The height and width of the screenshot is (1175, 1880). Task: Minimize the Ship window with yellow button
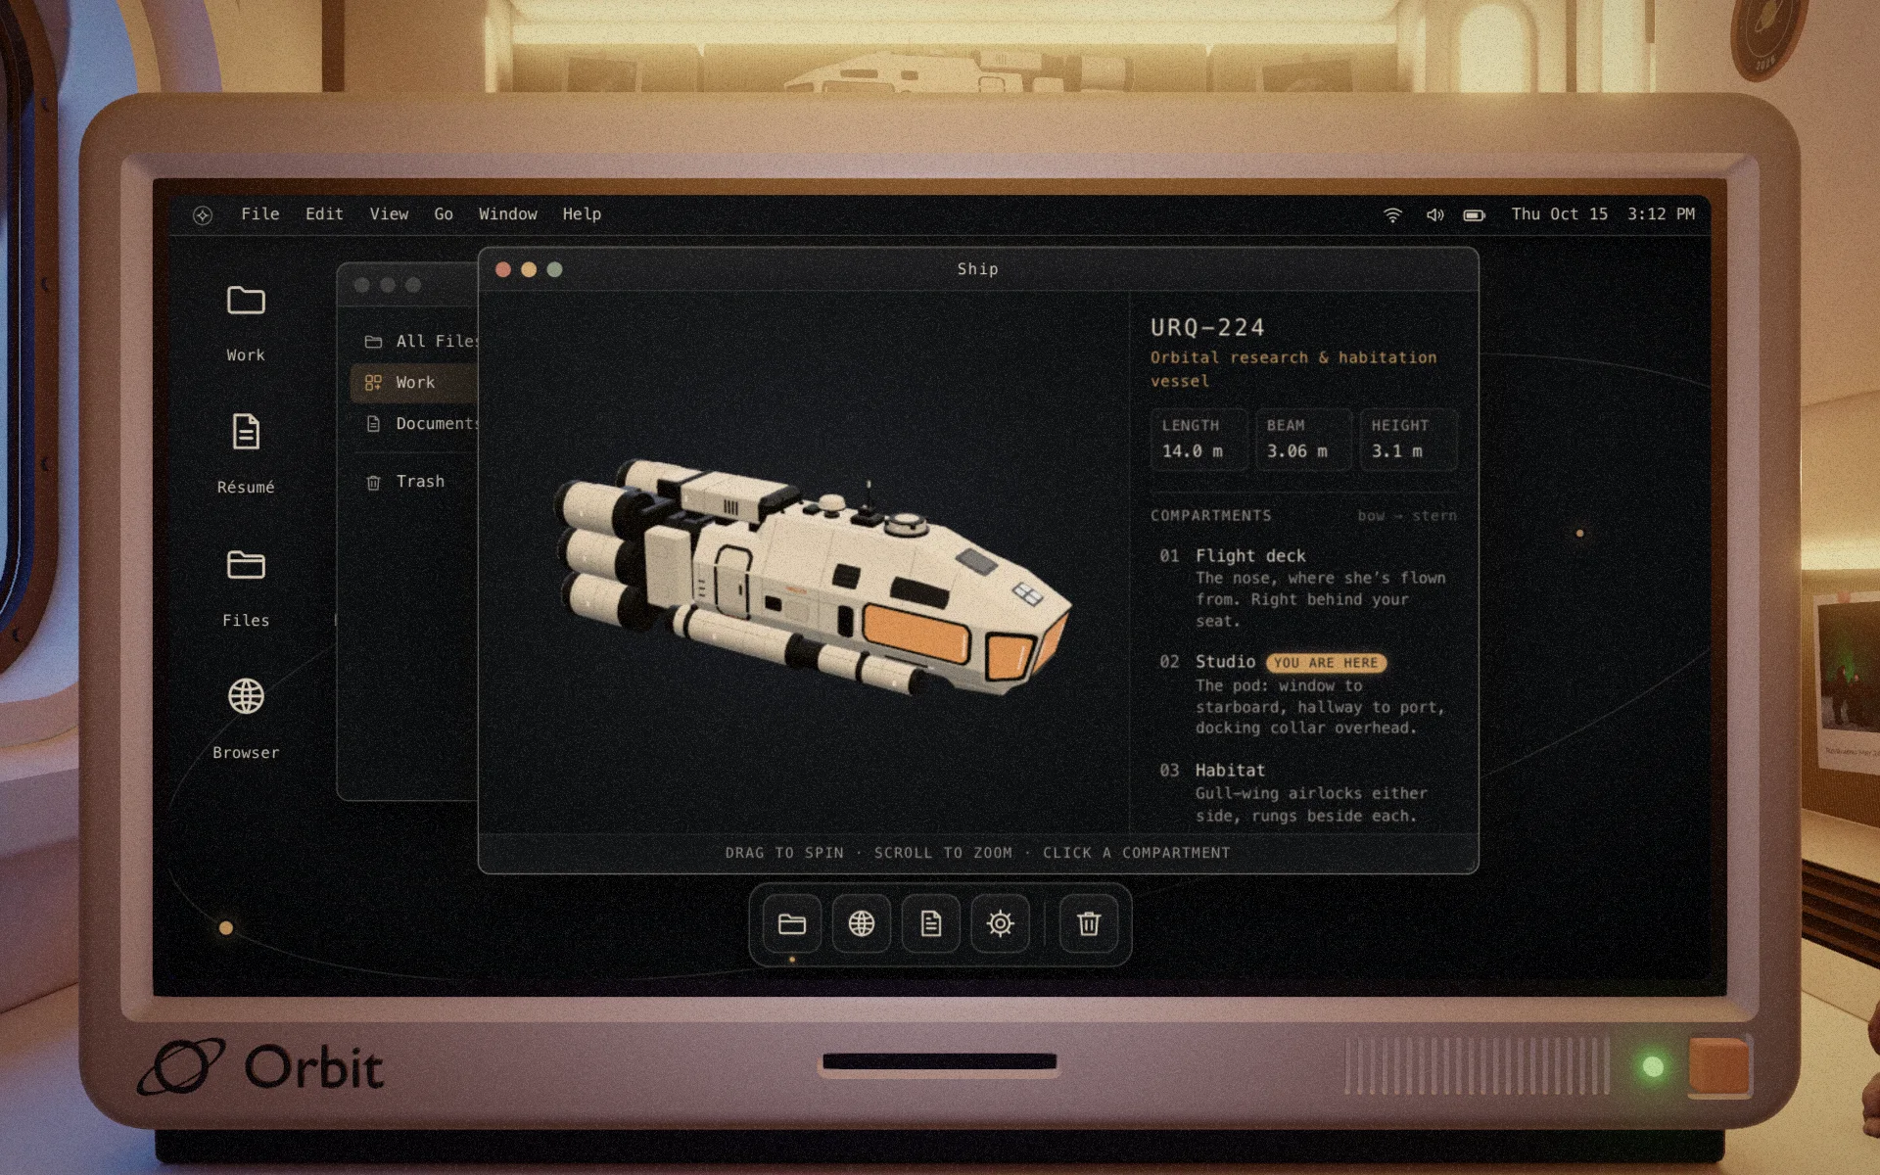click(x=529, y=269)
